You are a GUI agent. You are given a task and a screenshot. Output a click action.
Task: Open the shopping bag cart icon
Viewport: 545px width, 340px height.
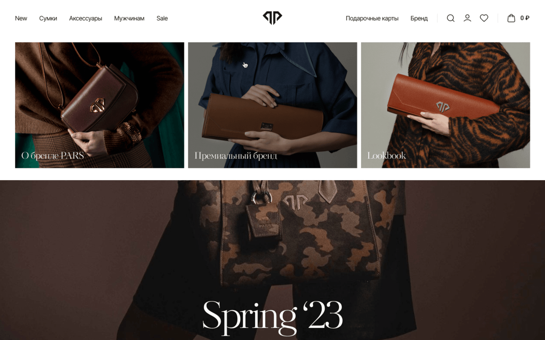click(x=511, y=18)
